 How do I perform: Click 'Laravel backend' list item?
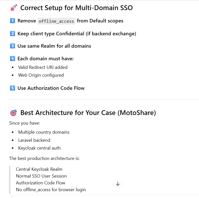[x=34, y=140]
